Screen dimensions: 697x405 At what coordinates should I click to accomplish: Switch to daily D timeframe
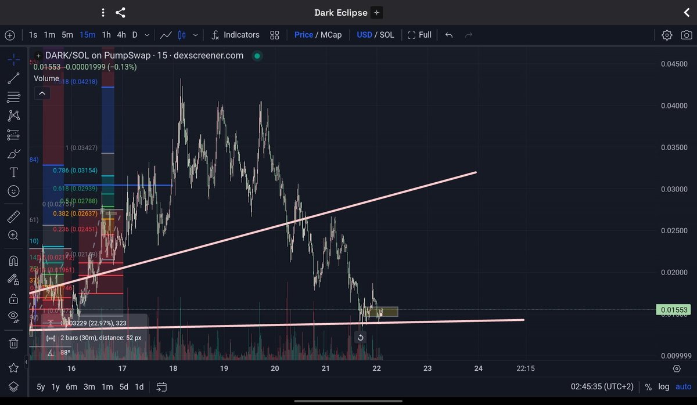(x=135, y=35)
